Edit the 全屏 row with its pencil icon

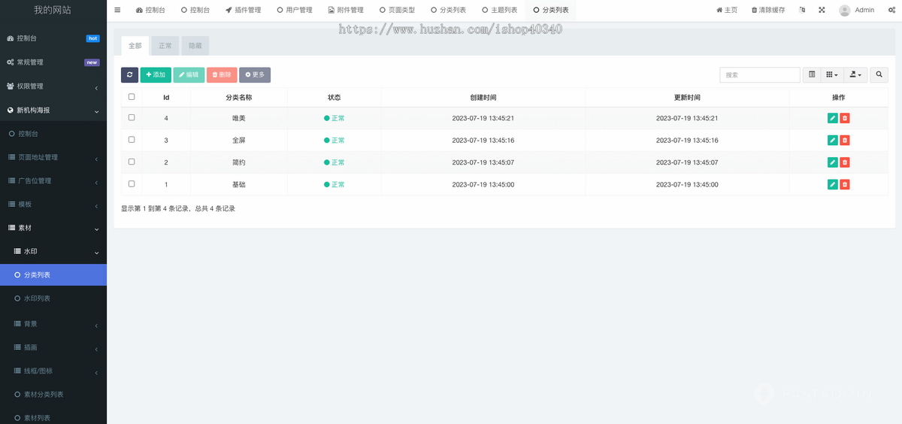[833, 140]
